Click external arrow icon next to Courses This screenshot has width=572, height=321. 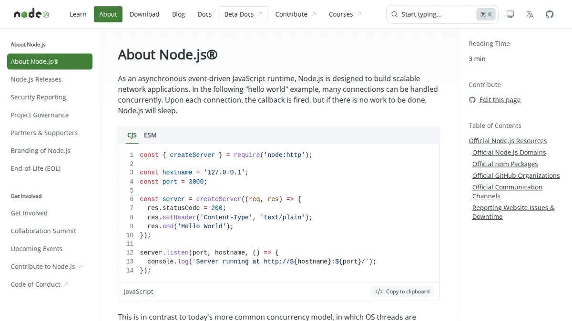point(359,14)
